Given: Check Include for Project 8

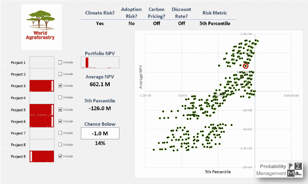Looking at the screenshot, I should pyautogui.click(x=60, y=144).
